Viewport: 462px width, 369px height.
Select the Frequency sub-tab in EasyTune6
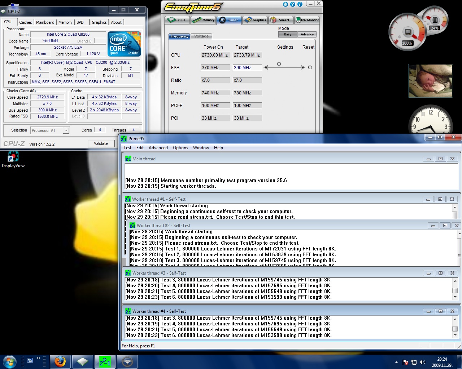179,36
